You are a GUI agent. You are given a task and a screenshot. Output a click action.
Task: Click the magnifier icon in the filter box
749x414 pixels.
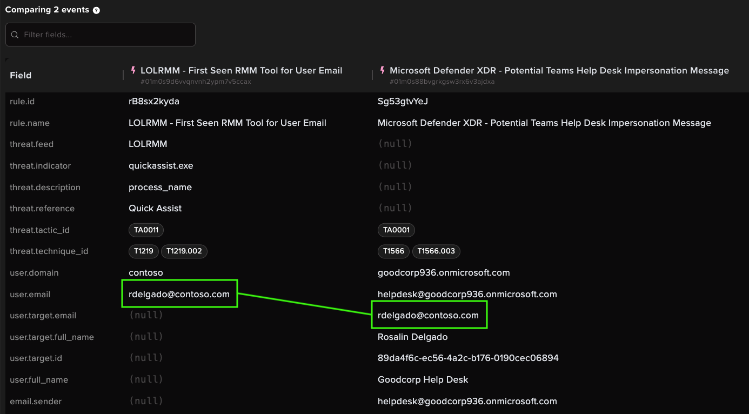[15, 35]
